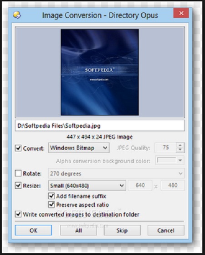205x255 pixels.
Task: Click the All button
Action: (x=79, y=230)
